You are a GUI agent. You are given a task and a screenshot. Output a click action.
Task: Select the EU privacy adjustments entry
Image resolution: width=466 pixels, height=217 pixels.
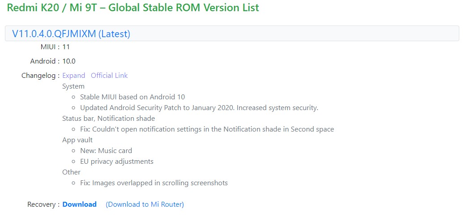click(x=117, y=162)
